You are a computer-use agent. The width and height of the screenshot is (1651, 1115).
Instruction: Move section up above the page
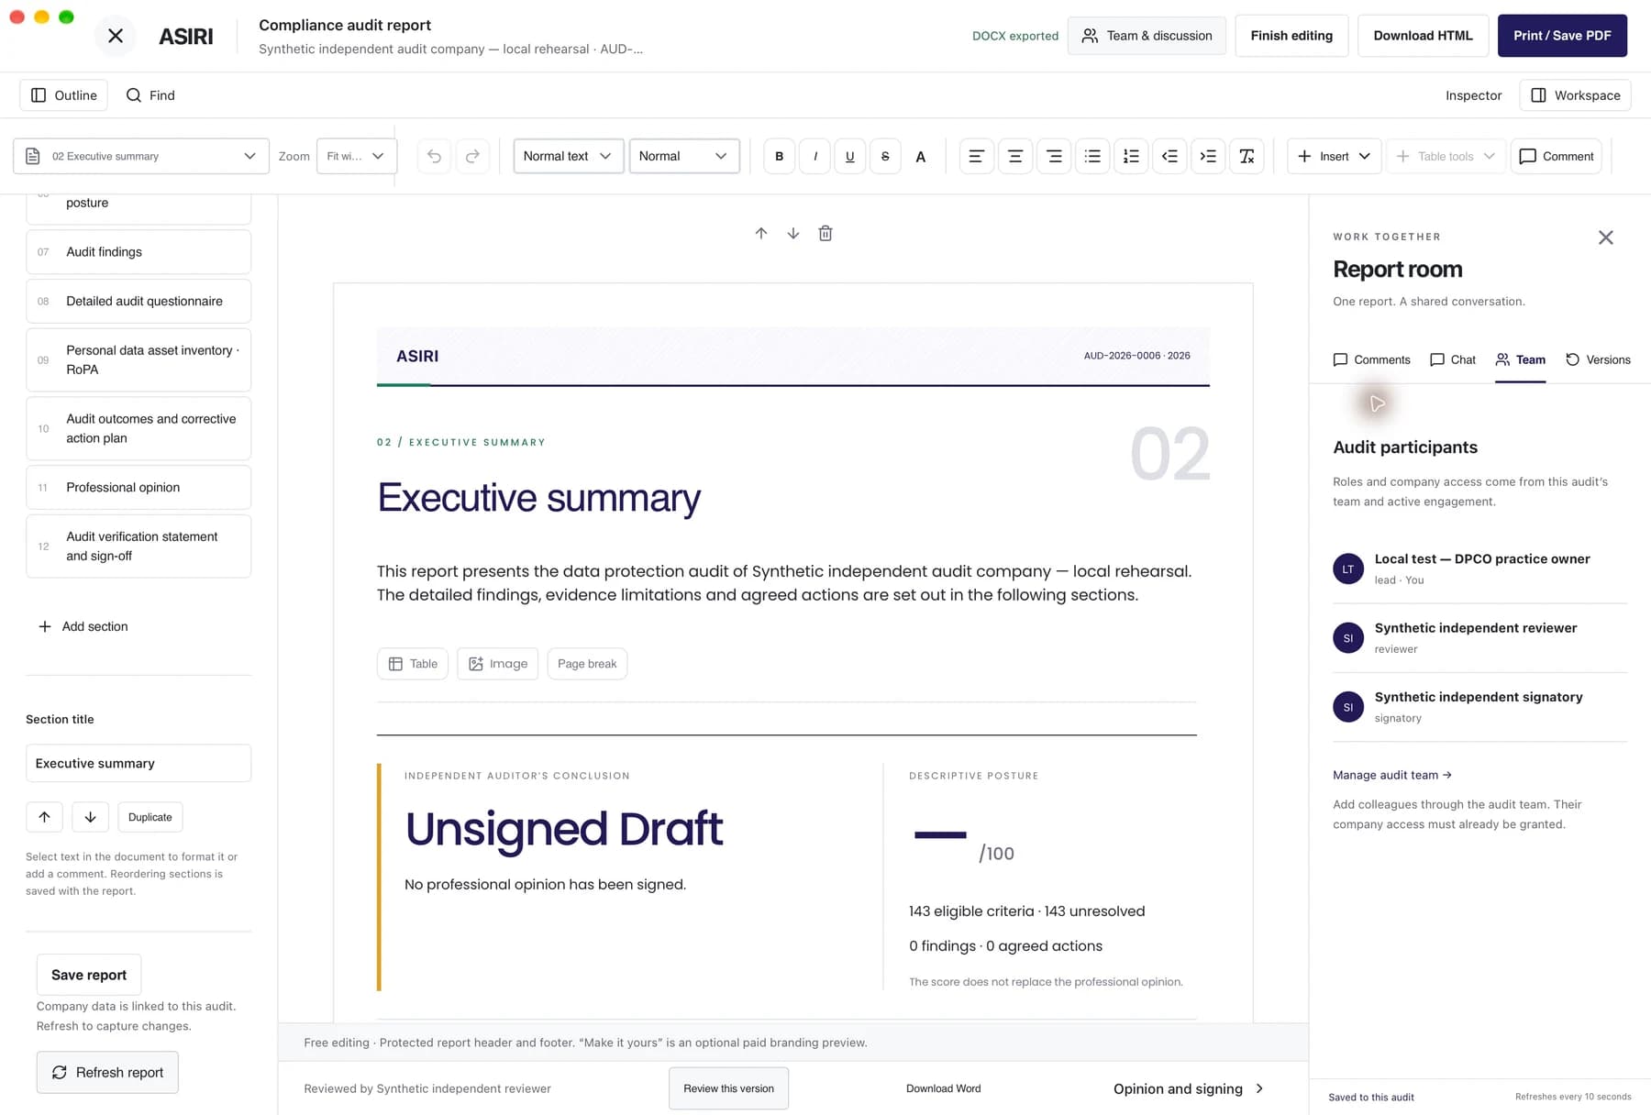coord(760,233)
